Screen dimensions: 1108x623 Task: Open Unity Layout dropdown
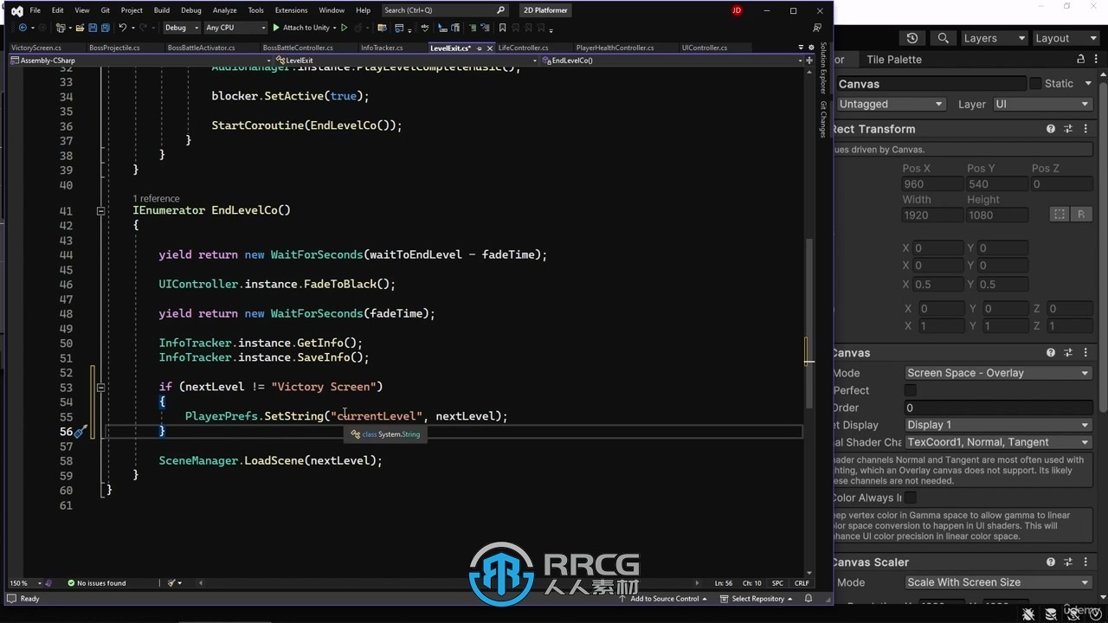1066,38
